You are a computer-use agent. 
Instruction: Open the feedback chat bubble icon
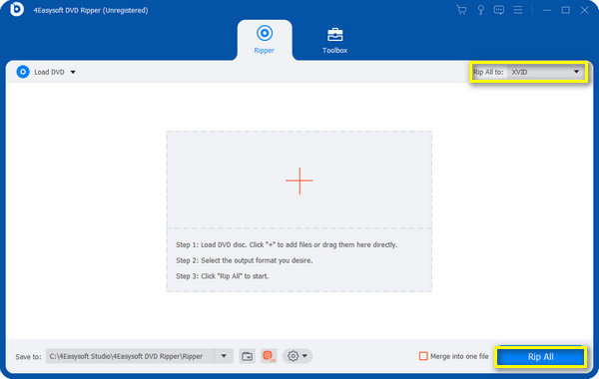pyautogui.click(x=498, y=10)
